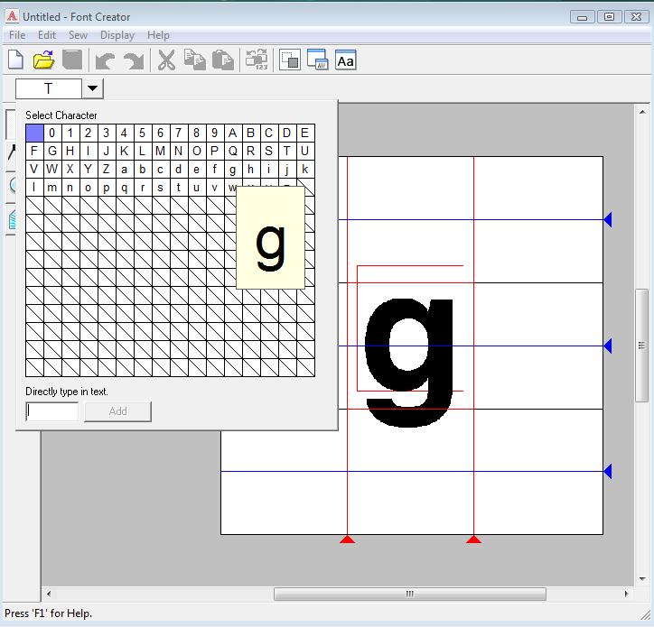
Task: Click the selected character box showing T
Action: pyautogui.click(x=49, y=88)
